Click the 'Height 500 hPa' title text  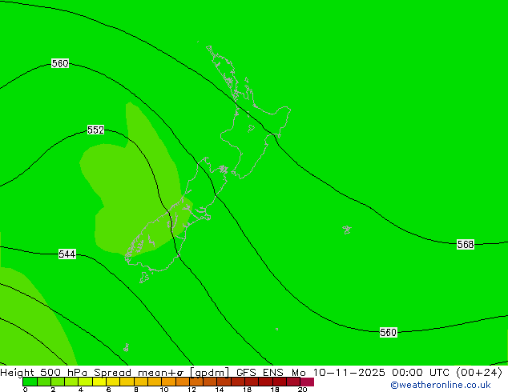tap(44, 373)
